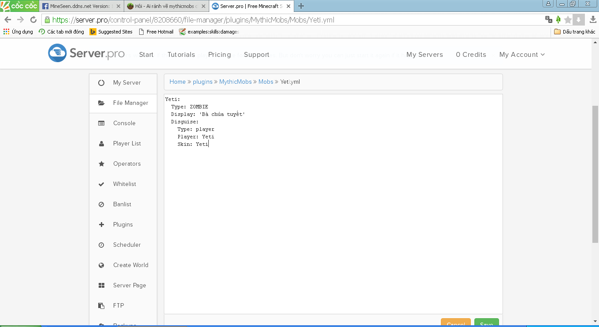Viewport: 599px width, 327px height.
Task: Click the 'Display: 'Bà chúa tuyết'' line
Action: 208,114
